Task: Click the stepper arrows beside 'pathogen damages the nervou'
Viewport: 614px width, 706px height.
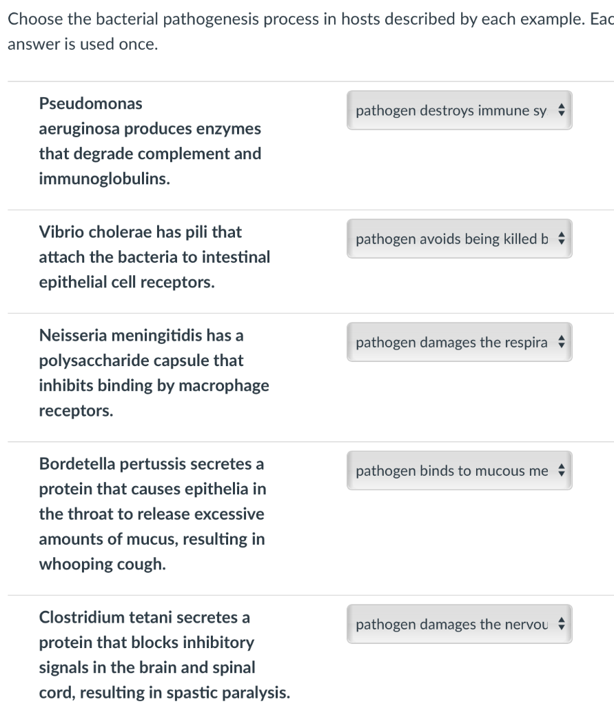Action: [563, 624]
